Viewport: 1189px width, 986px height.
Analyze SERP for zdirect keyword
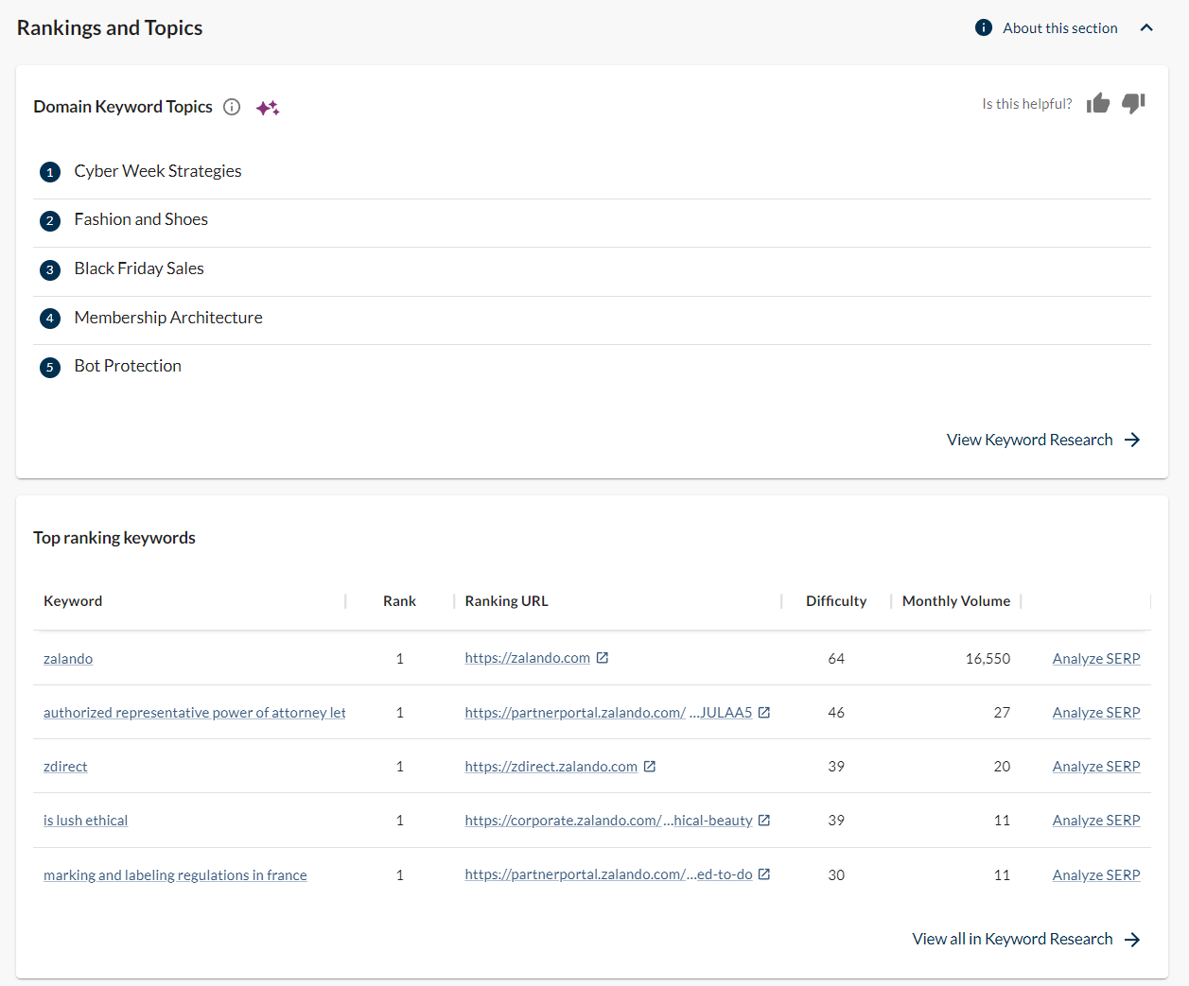[1096, 767]
